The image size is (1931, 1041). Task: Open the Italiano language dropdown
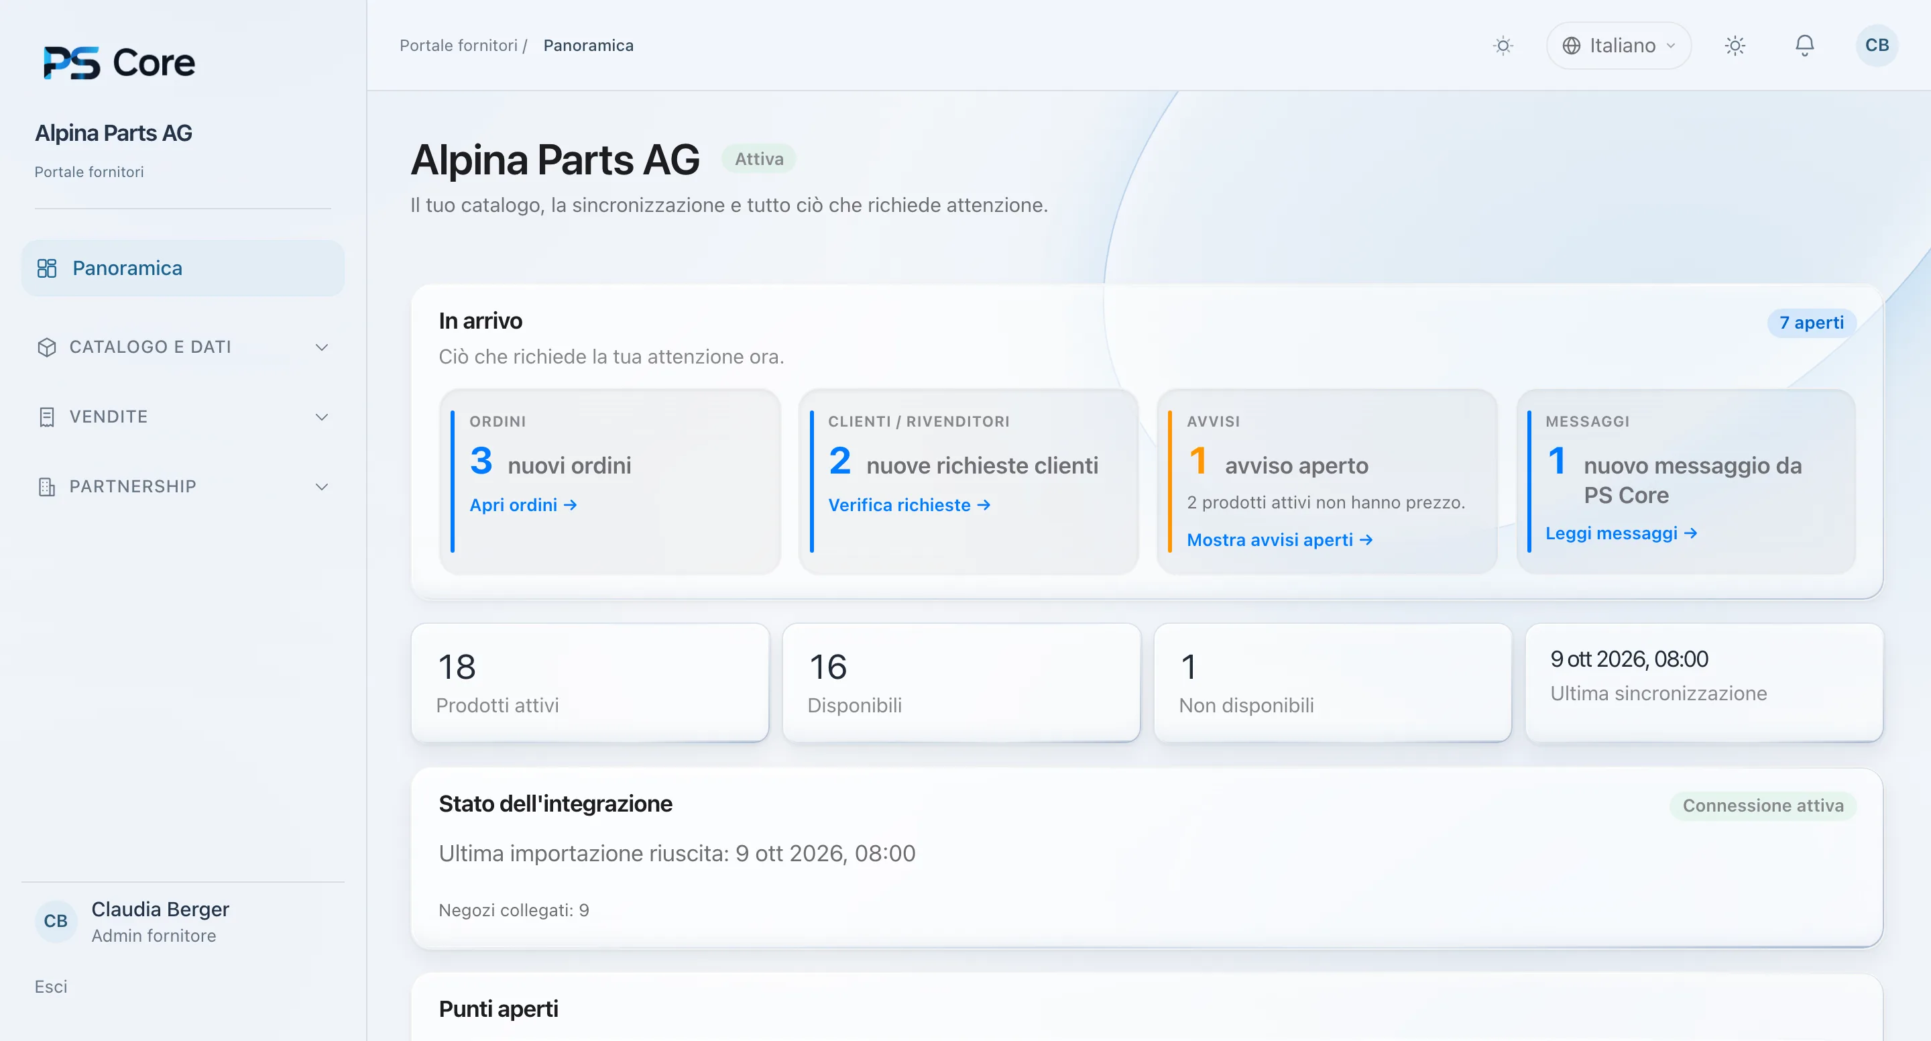[1619, 46]
